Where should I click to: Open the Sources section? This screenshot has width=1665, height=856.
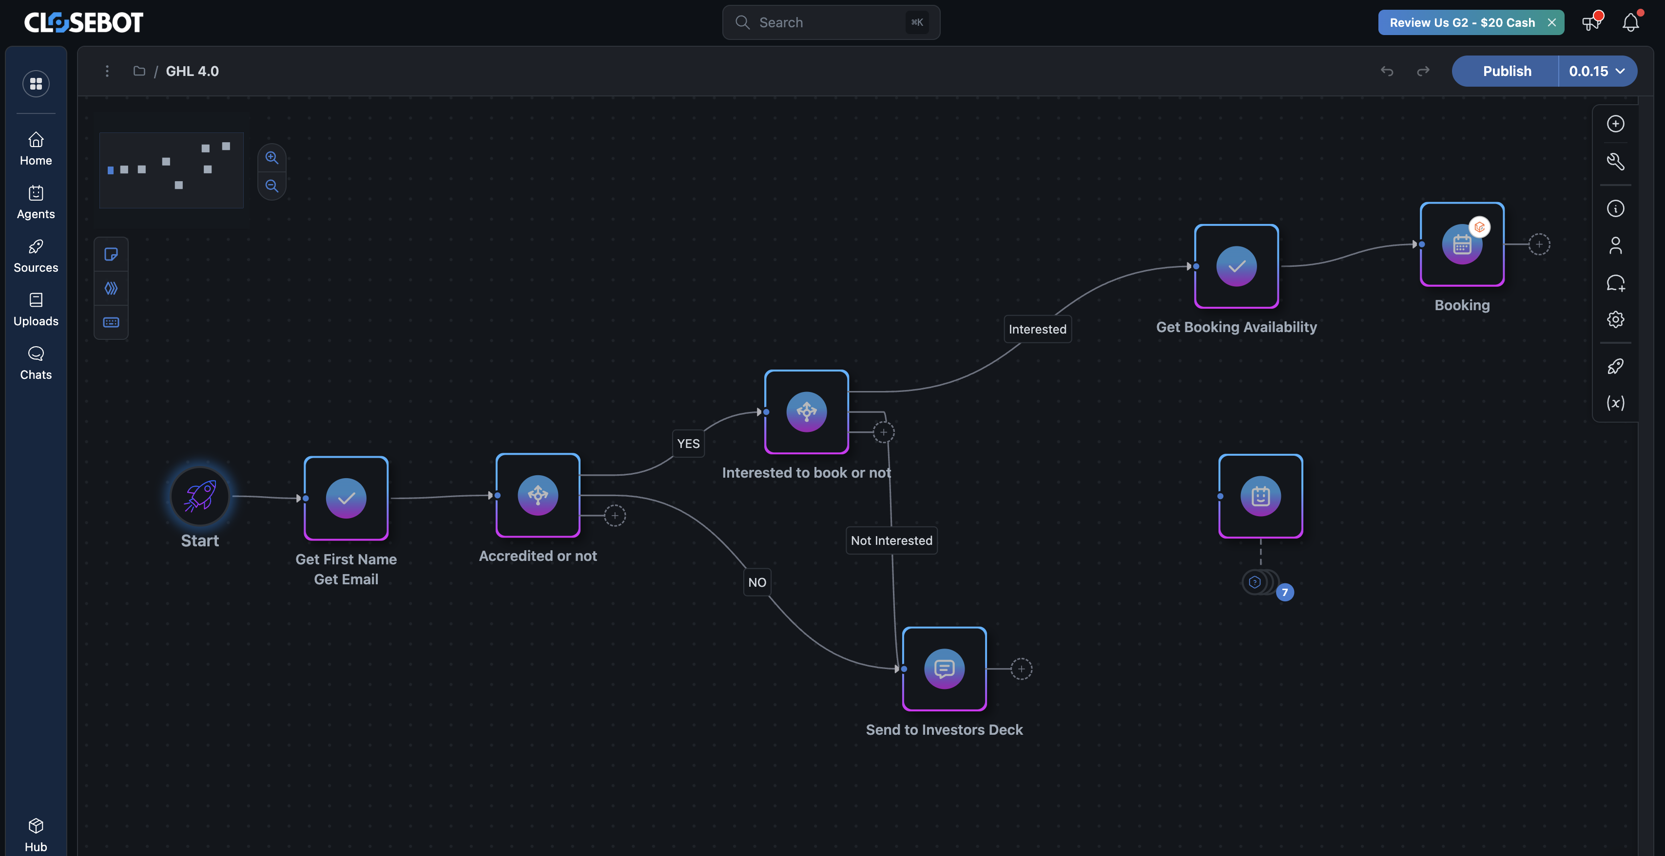[36, 256]
